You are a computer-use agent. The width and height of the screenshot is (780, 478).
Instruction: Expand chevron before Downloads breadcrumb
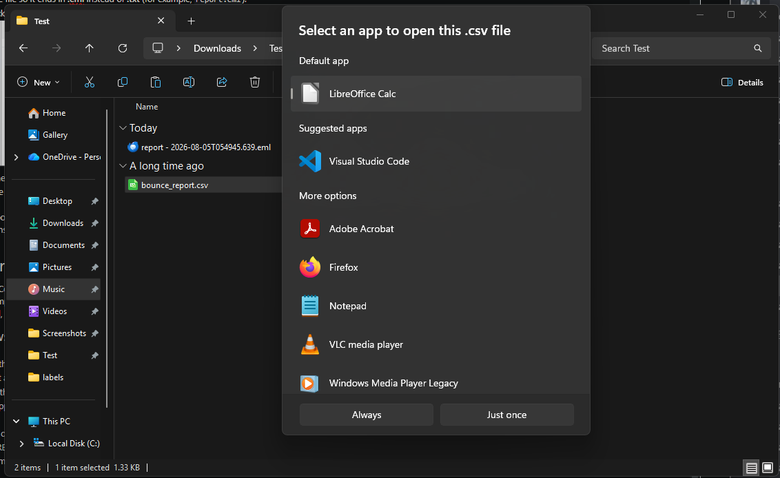tap(178, 48)
